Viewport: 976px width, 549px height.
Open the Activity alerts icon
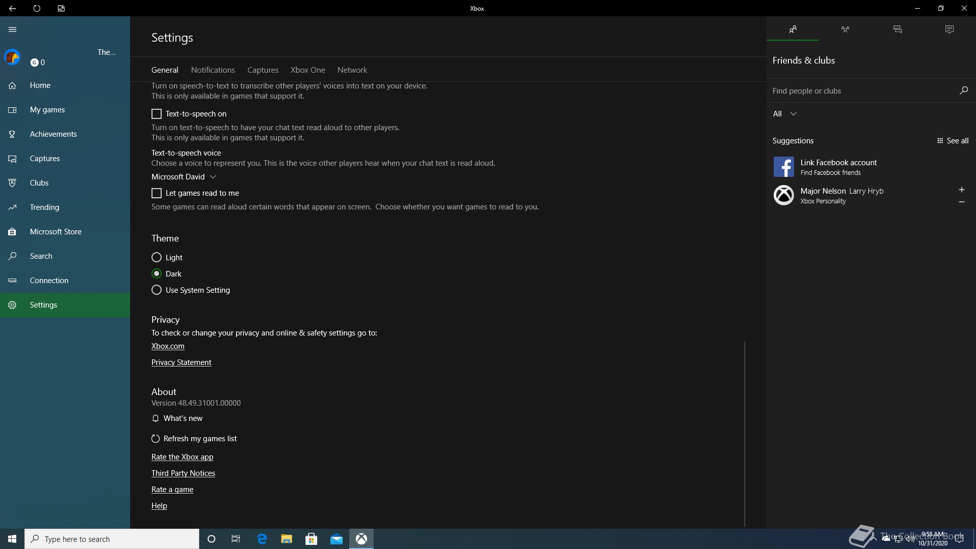[x=949, y=29]
